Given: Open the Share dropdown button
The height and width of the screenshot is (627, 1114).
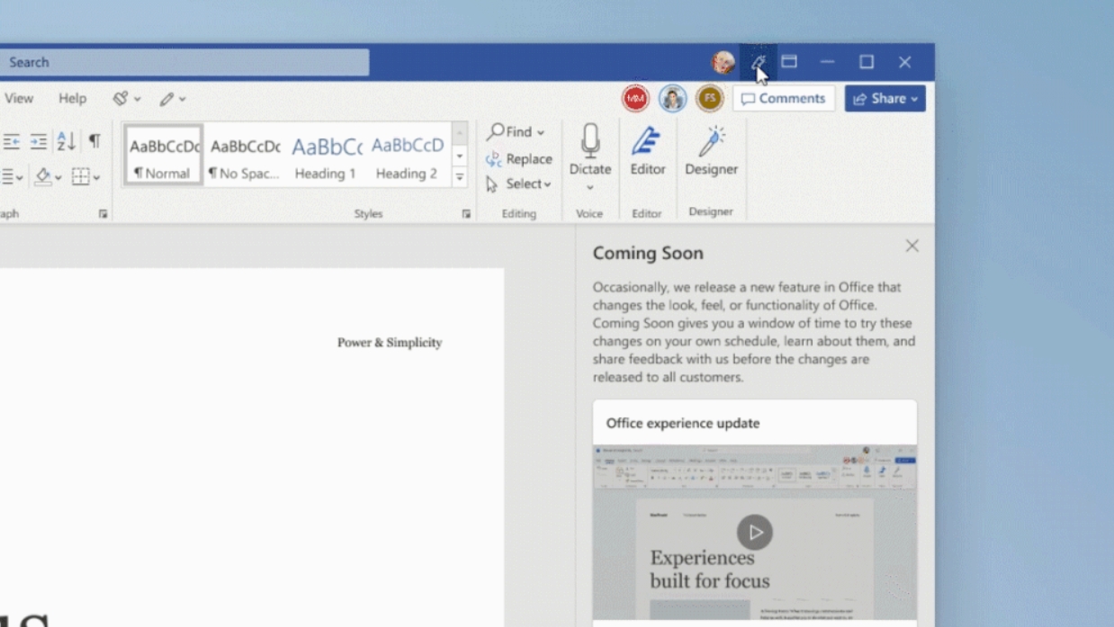Looking at the screenshot, I should [x=885, y=99].
